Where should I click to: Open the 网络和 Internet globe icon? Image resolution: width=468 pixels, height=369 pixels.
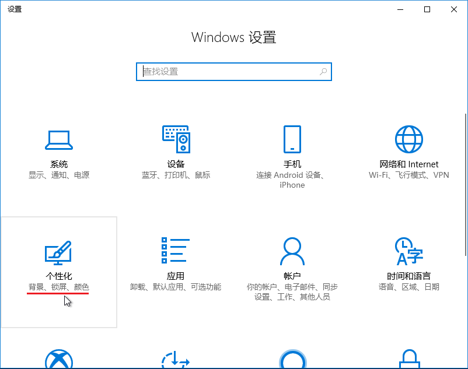tap(409, 139)
